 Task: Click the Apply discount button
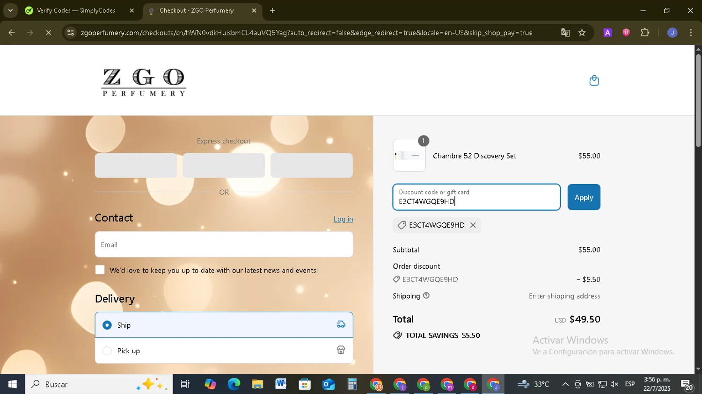tap(584, 197)
